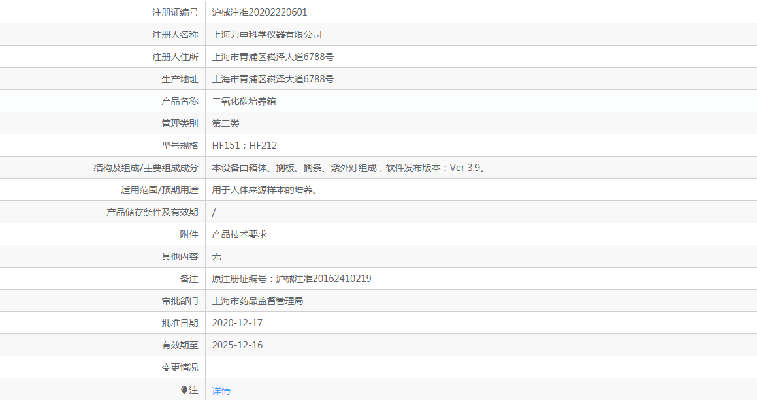Click the 其他内容 label
The height and width of the screenshot is (400, 757).
(x=180, y=256)
